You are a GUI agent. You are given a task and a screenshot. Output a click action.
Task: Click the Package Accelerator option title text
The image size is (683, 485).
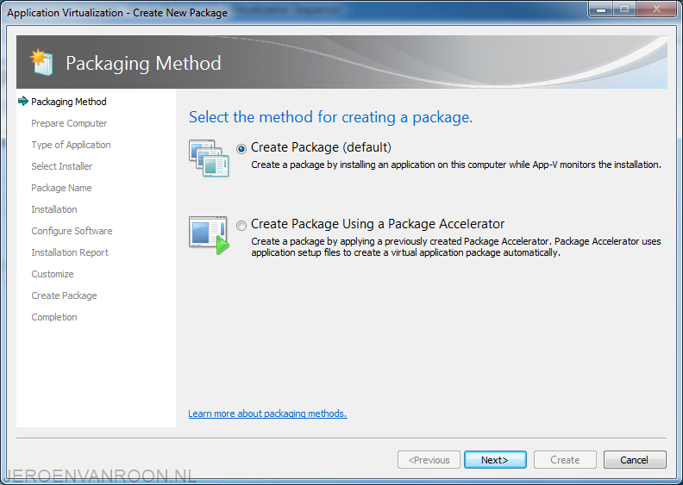point(378,224)
